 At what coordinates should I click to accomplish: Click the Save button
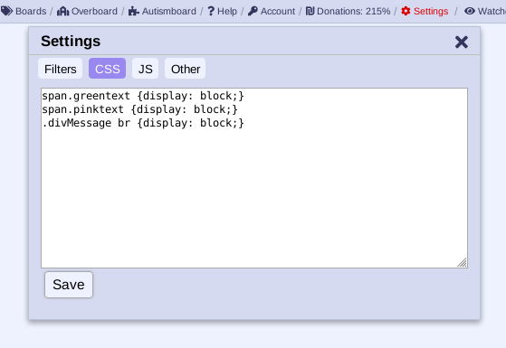[x=69, y=285]
